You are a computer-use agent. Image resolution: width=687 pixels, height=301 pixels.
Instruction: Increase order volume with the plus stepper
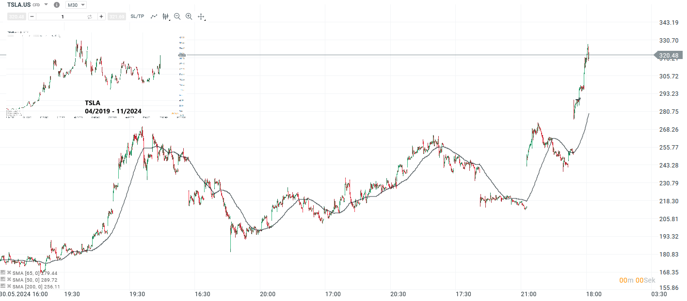tap(101, 16)
